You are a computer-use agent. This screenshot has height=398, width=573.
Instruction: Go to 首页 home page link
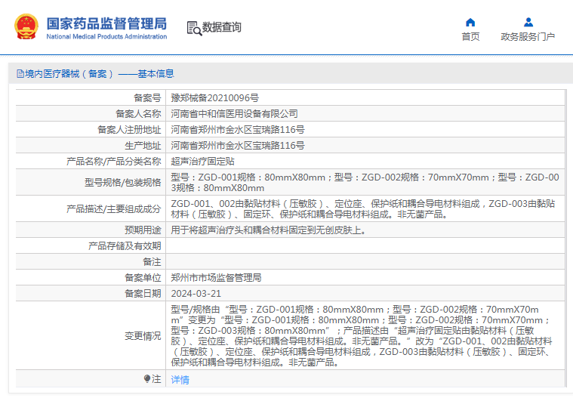point(470,37)
